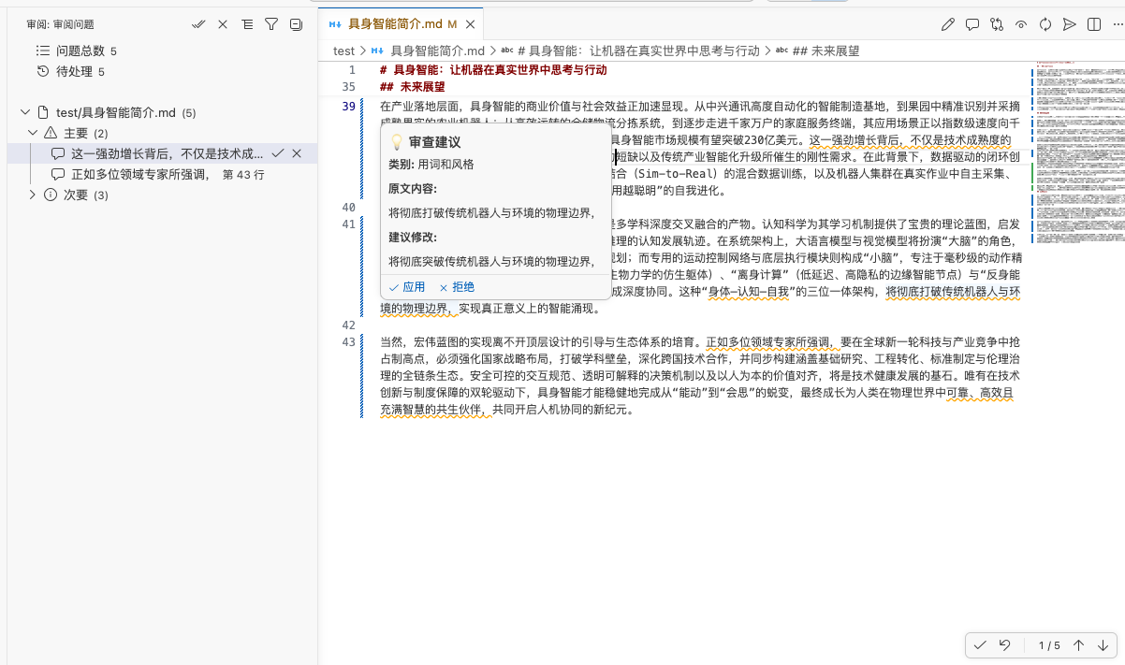Image resolution: width=1125 pixels, height=665 pixels.
Task: Click 问题总数 5 summary row
Action: click(161, 51)
